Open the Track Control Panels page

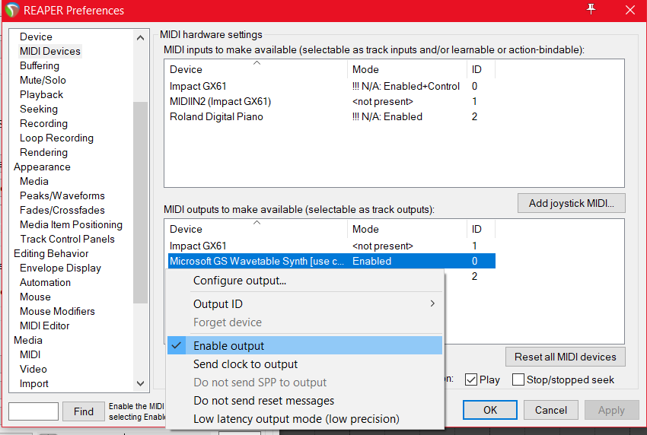(x=67, y=239)
